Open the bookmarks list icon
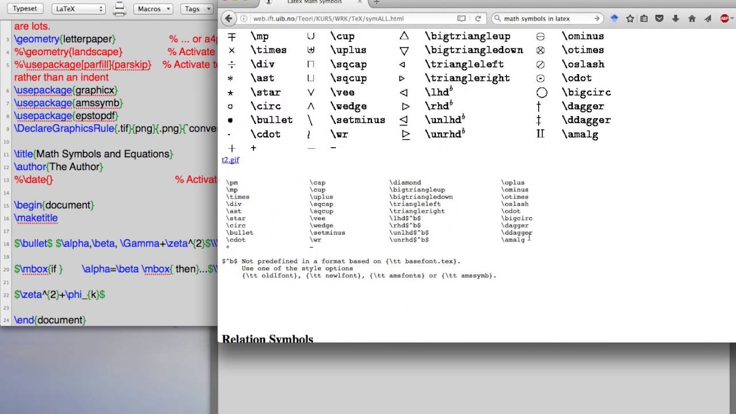The image size is (736, 414). (644, 18)
